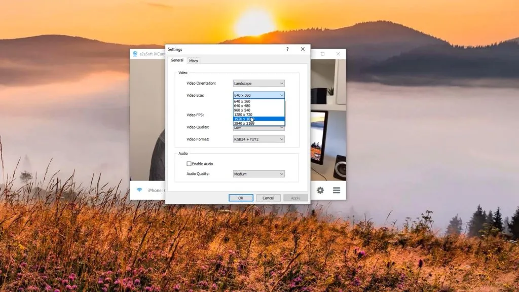The height and width of the screenshot is (292, 519).
Task: Click the Settings dialog help question mark
Action: (x=287, y=49)
